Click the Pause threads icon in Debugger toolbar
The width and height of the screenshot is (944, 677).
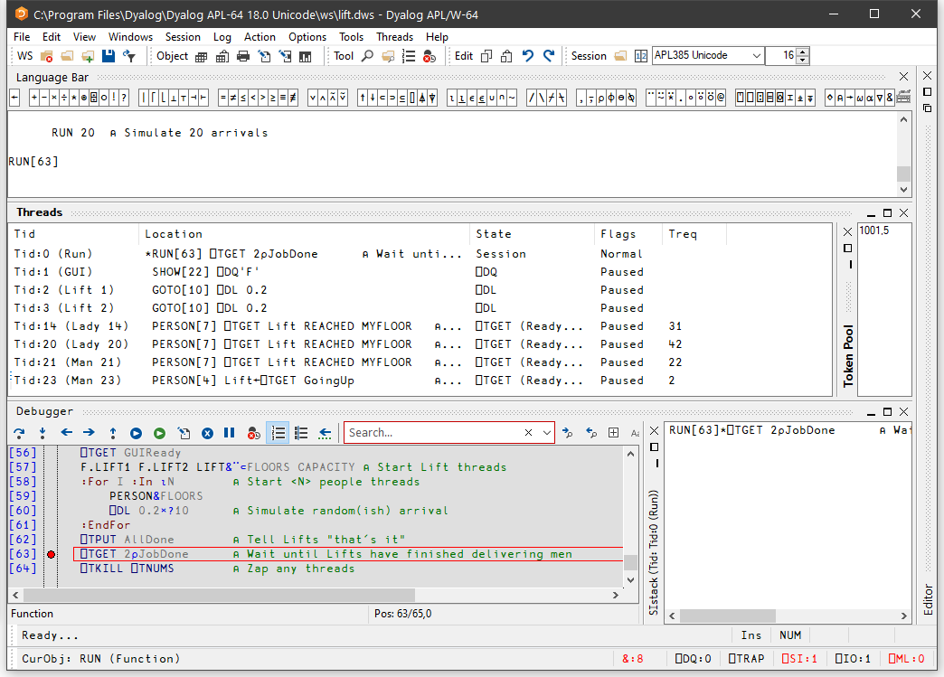pyautogui.click(x=230, y=433)
